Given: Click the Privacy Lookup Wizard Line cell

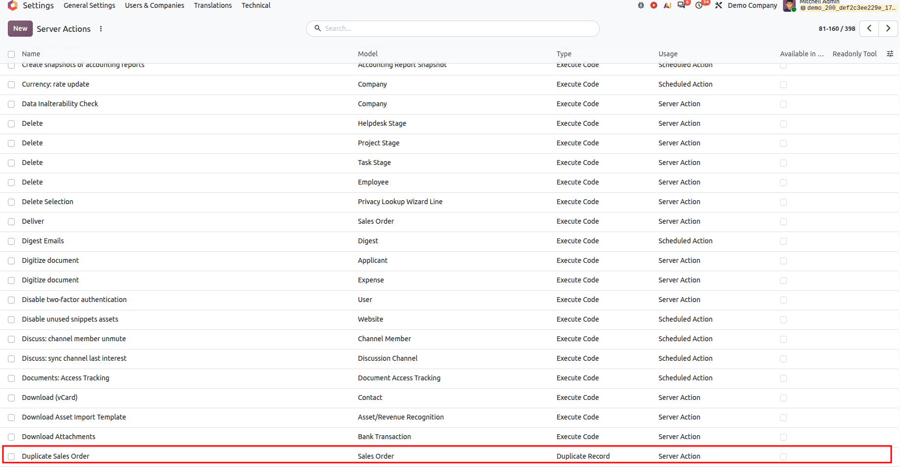Looking at the screenshot, I should 400,202.
